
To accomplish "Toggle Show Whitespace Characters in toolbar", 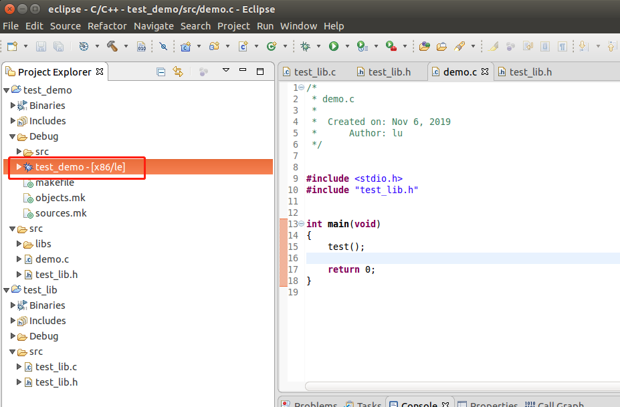I will coord(561,47).
